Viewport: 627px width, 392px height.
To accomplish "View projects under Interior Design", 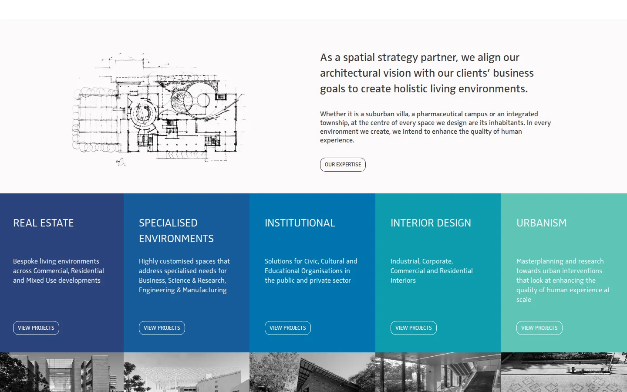I will [x=414, y=328].
